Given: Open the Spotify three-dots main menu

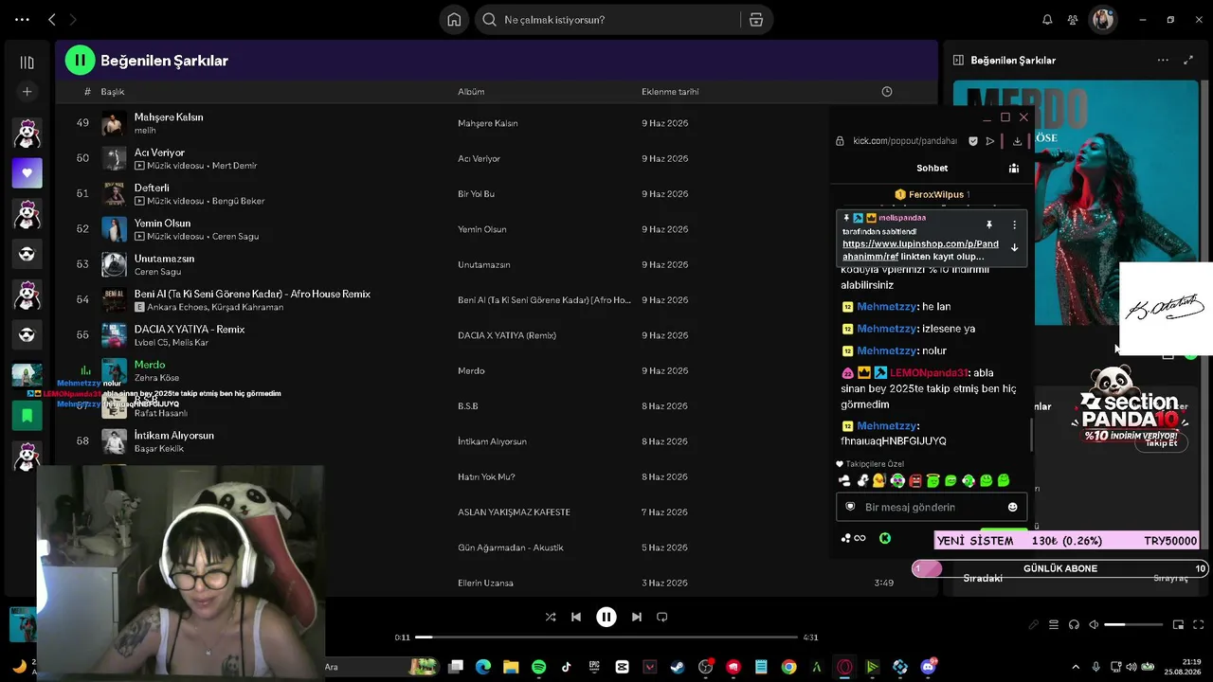Looking at the screenshot, I should [x=22, y=20].
